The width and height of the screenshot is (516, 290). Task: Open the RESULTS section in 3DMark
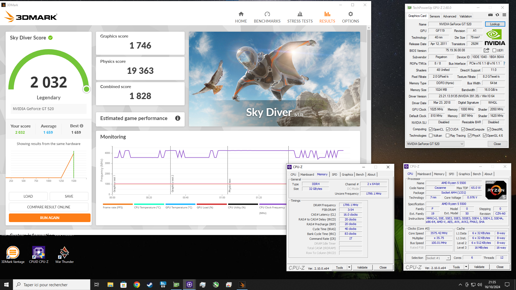[327, 17]
